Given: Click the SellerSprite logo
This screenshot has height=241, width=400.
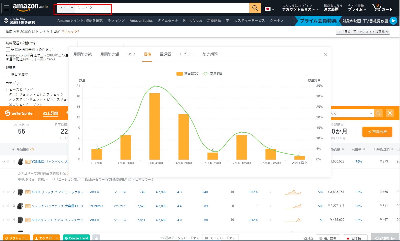Looking at the screenshot, I should tap(19, 113).
